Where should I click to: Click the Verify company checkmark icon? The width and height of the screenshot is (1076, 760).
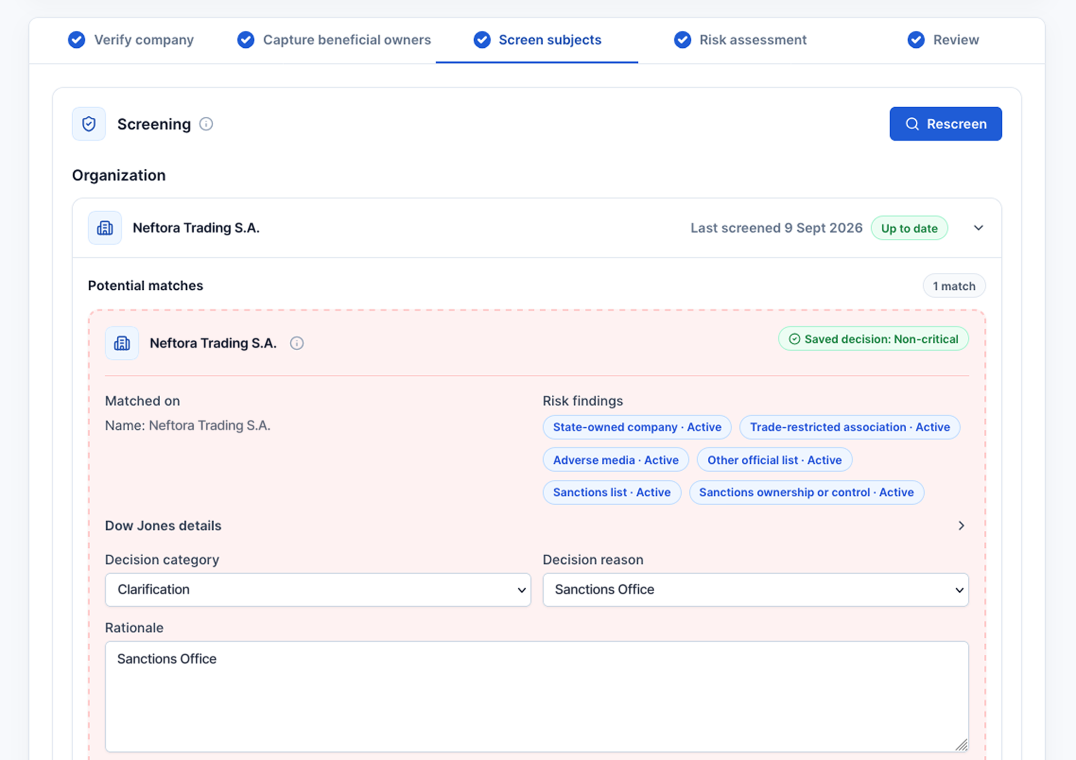[77, 40]
